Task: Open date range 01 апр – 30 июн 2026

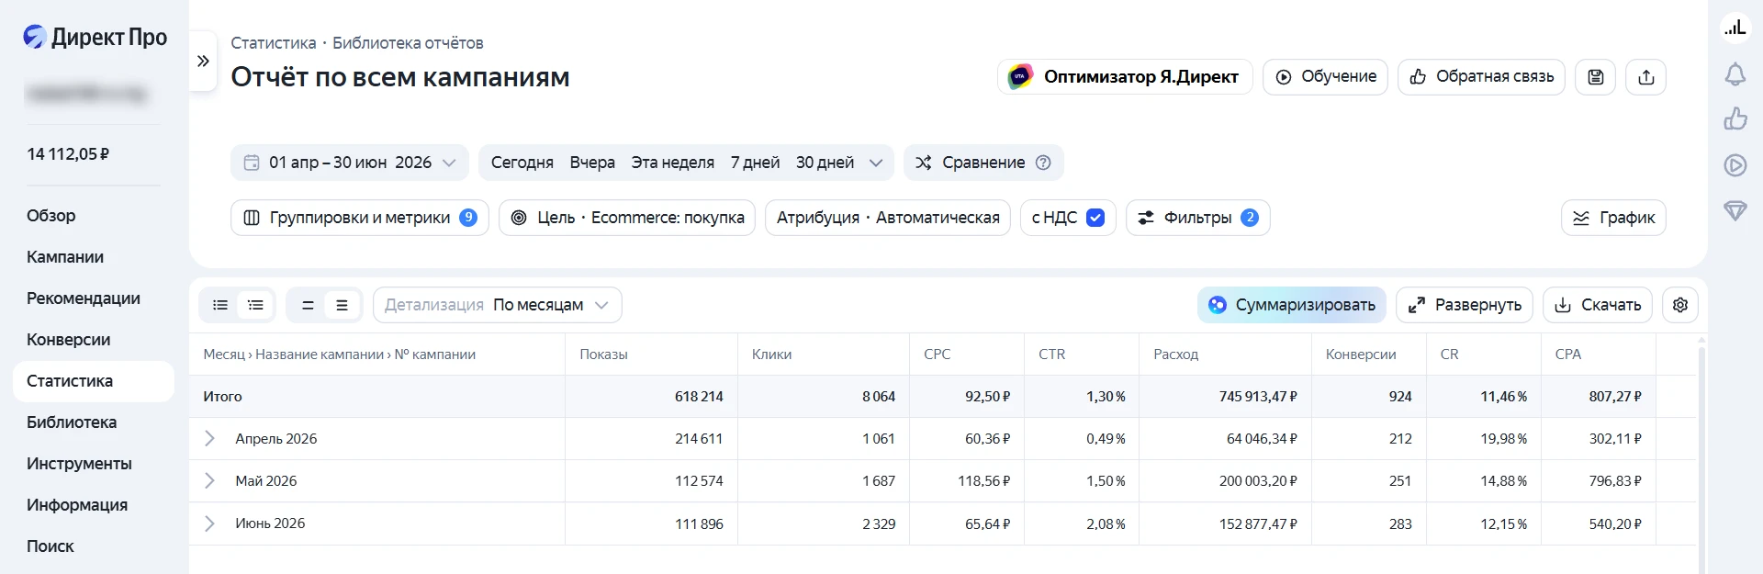Action: [350, 163]
